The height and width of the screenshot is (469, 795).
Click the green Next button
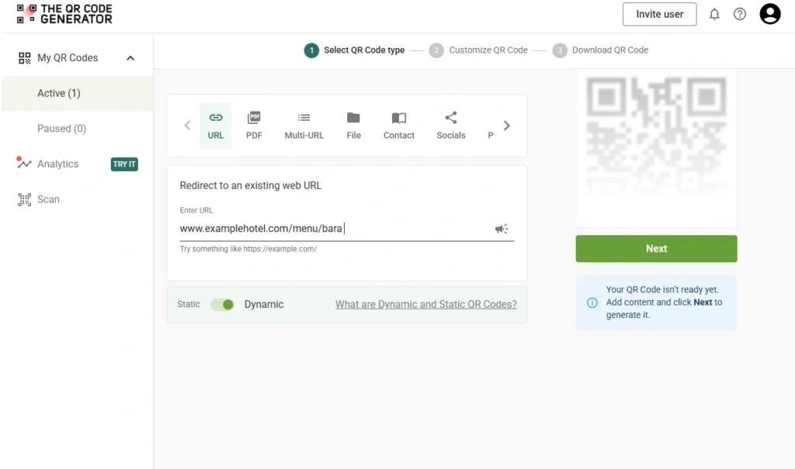656,249
